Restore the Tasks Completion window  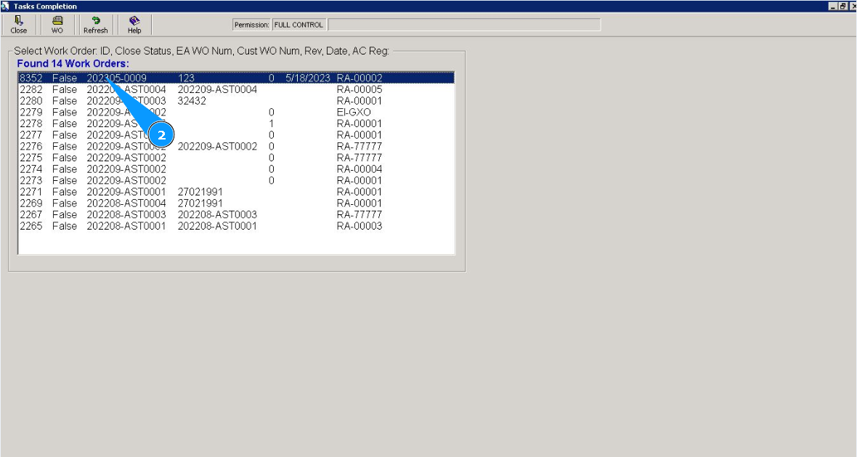tap(842, 6)
